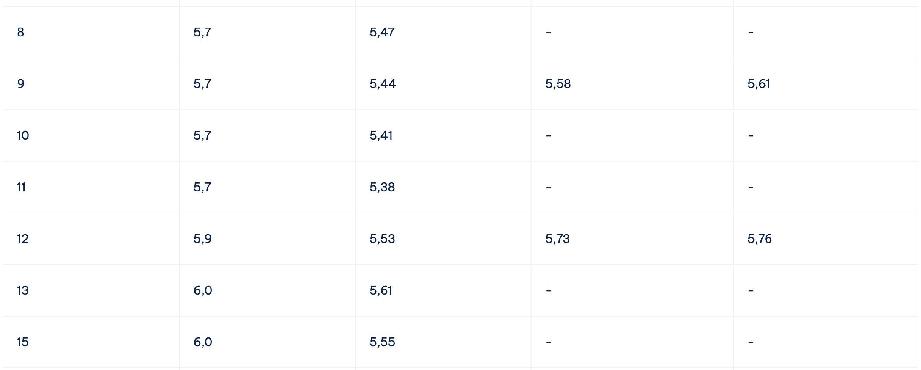
Task: Click the 5,61 value in row 13
Action: click(380, 290)
